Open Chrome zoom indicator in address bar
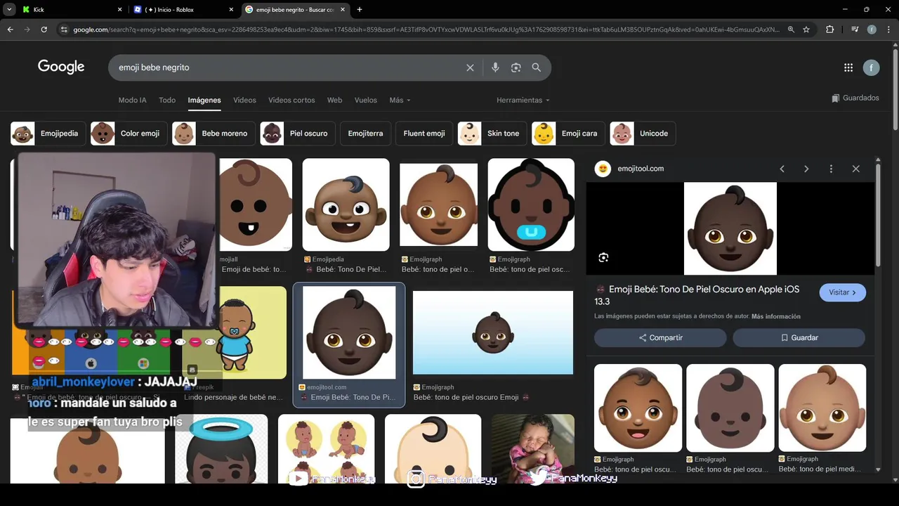899x506 pixels. (791, 30)
